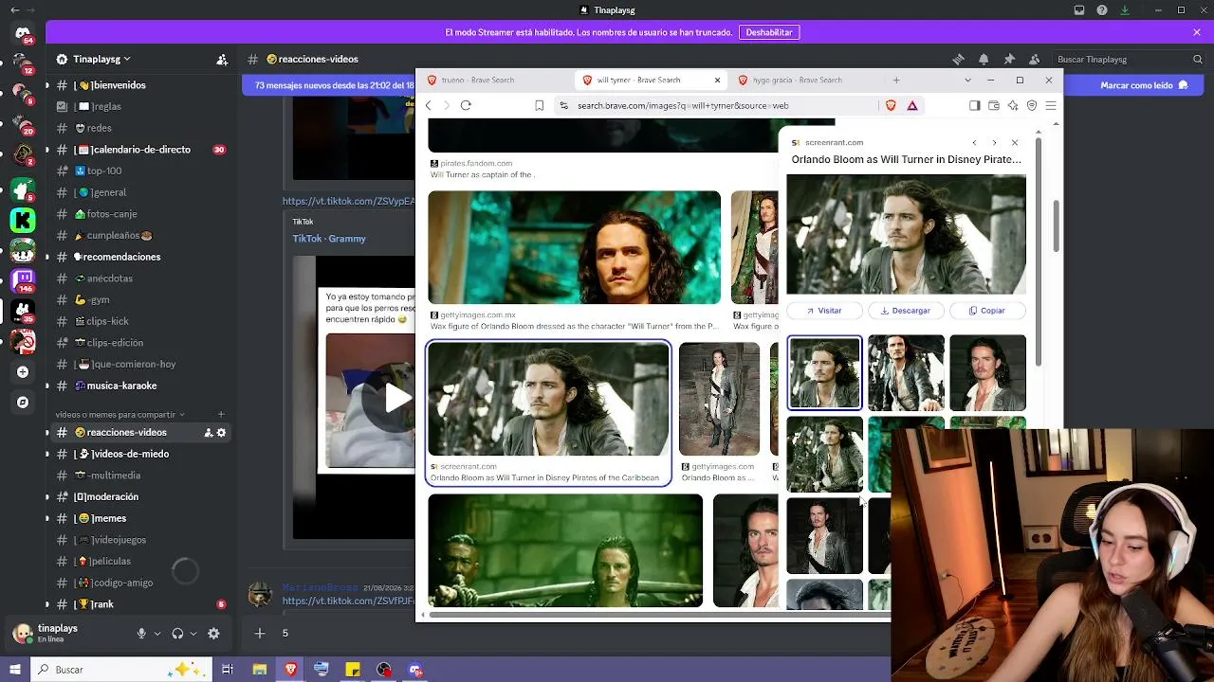Click the Windows taskbar Buscar search box
The width and height of the screenshot is (1214, 682).
120,670
